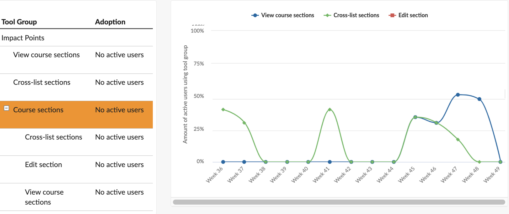Select Cross-list sections under Course sections
The height and width of the screenshot is (214, 509).
tap(76, 142)
